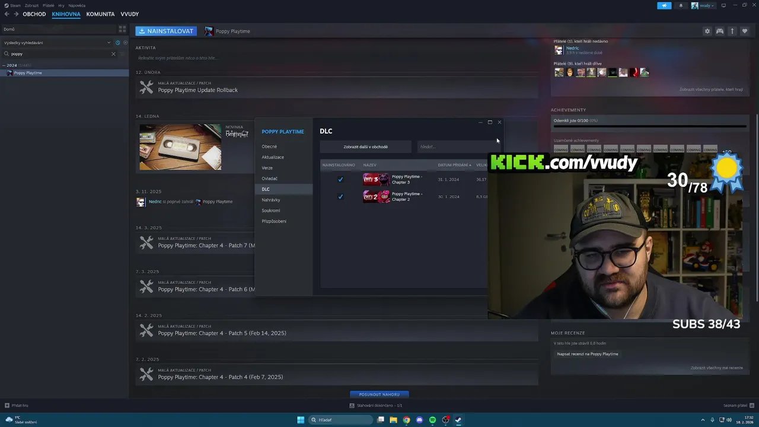The image size is (759, 427).
Task: Sort DLC by the NÁZEV column
Action: click(x=369, y=165)
